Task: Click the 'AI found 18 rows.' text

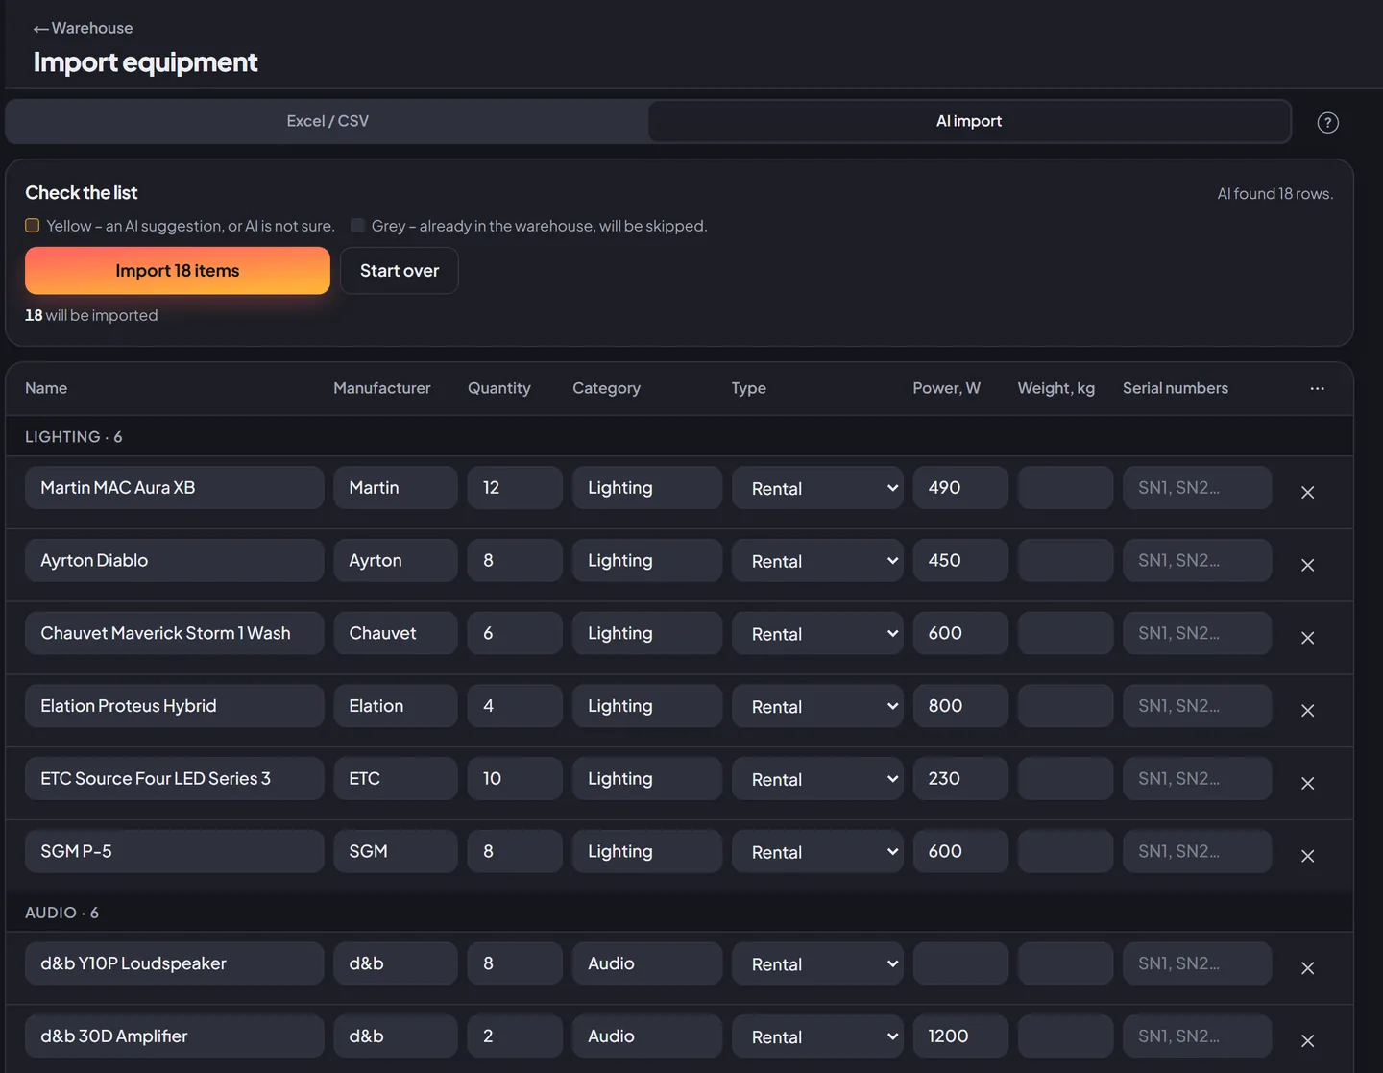Action: click(1275, 193)
